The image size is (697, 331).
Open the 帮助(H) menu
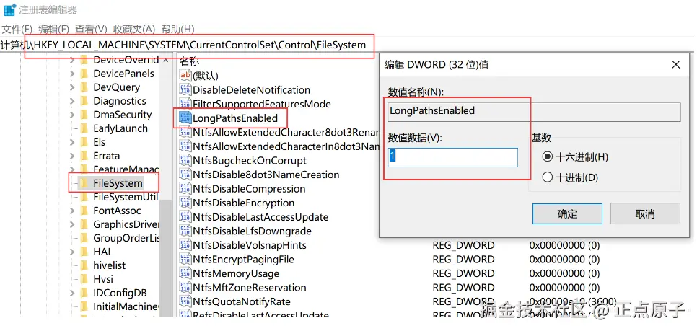point(177,30)
